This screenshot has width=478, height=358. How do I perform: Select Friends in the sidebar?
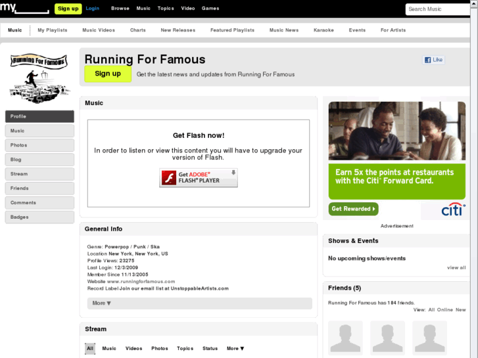39,189
